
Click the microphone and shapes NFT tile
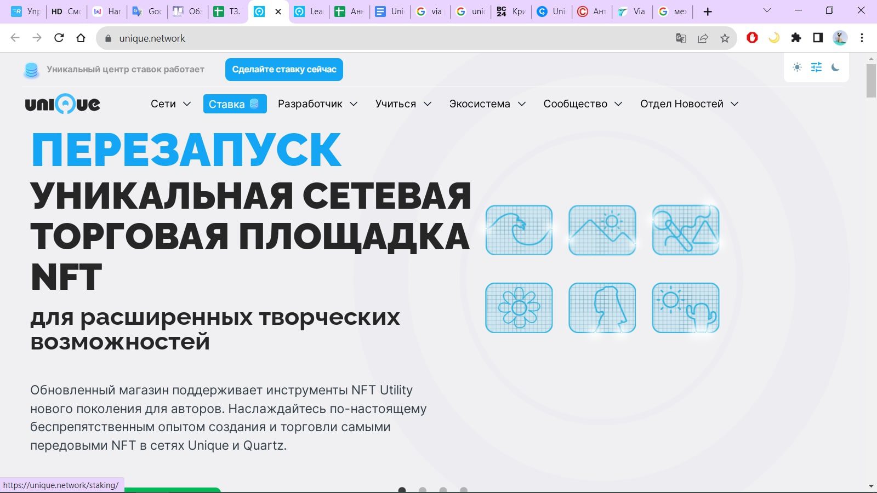tap(686, 230)
